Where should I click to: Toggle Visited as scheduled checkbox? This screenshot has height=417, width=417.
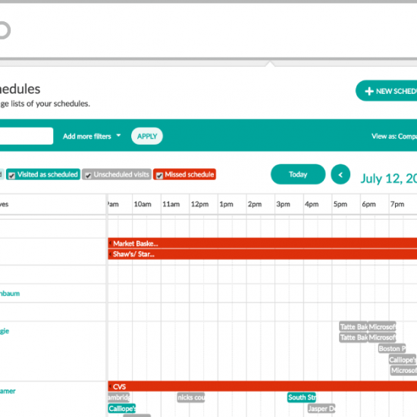11,176
